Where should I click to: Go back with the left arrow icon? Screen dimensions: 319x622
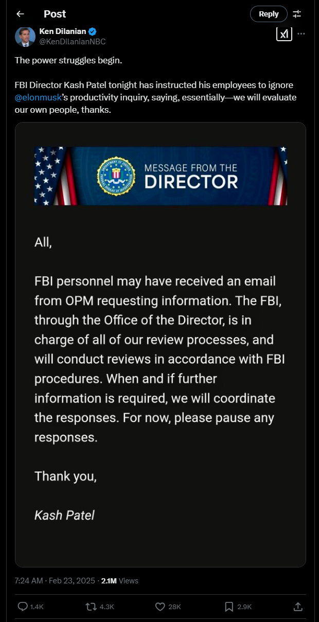click(20, 14)
